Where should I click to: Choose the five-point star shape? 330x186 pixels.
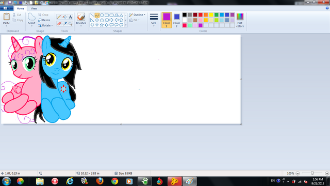click(102, 25)
